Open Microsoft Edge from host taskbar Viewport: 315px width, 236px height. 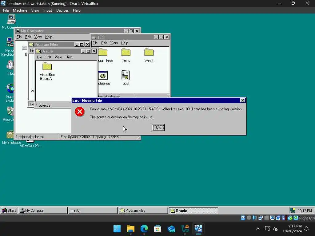(144, 229)
